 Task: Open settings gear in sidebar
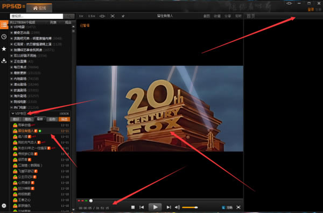(x=4, y=205)
